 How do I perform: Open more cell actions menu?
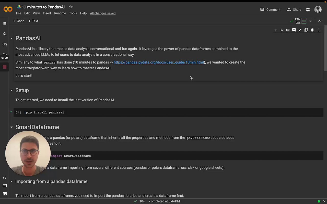point(318,30)
